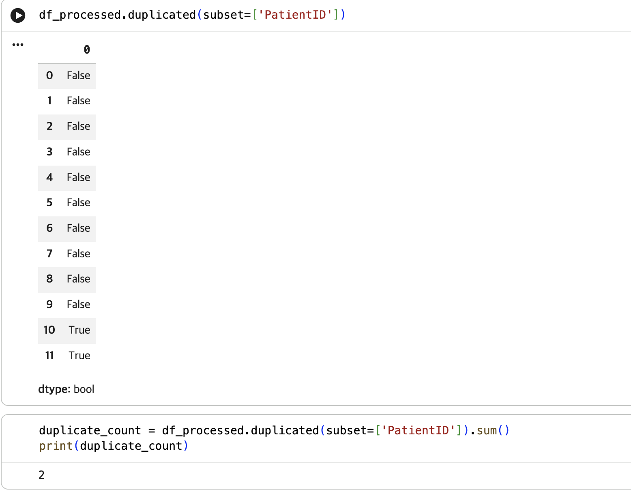Click the dtype: bool footer text
The image size is (631, 492).
66,389
